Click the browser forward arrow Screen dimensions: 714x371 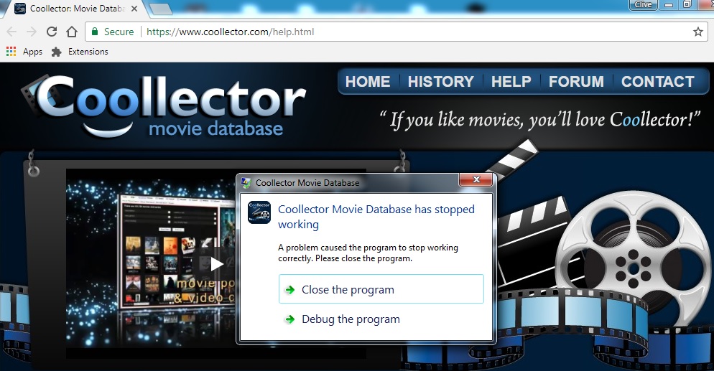pyautogui.click(x=32, y=32)
